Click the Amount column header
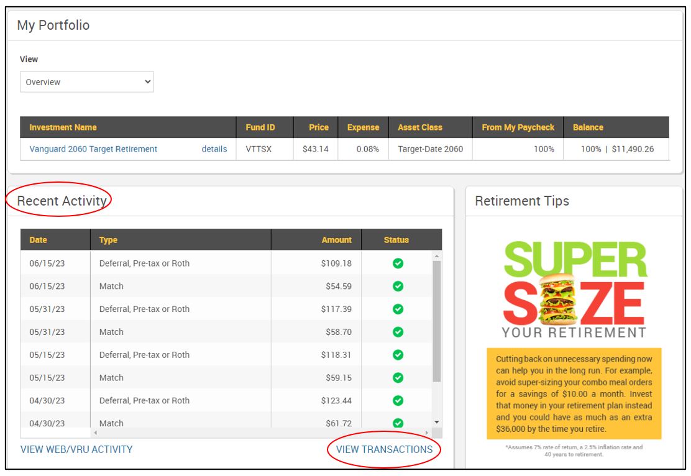Screen dimensions: 691x476 [x=336, y=240]
